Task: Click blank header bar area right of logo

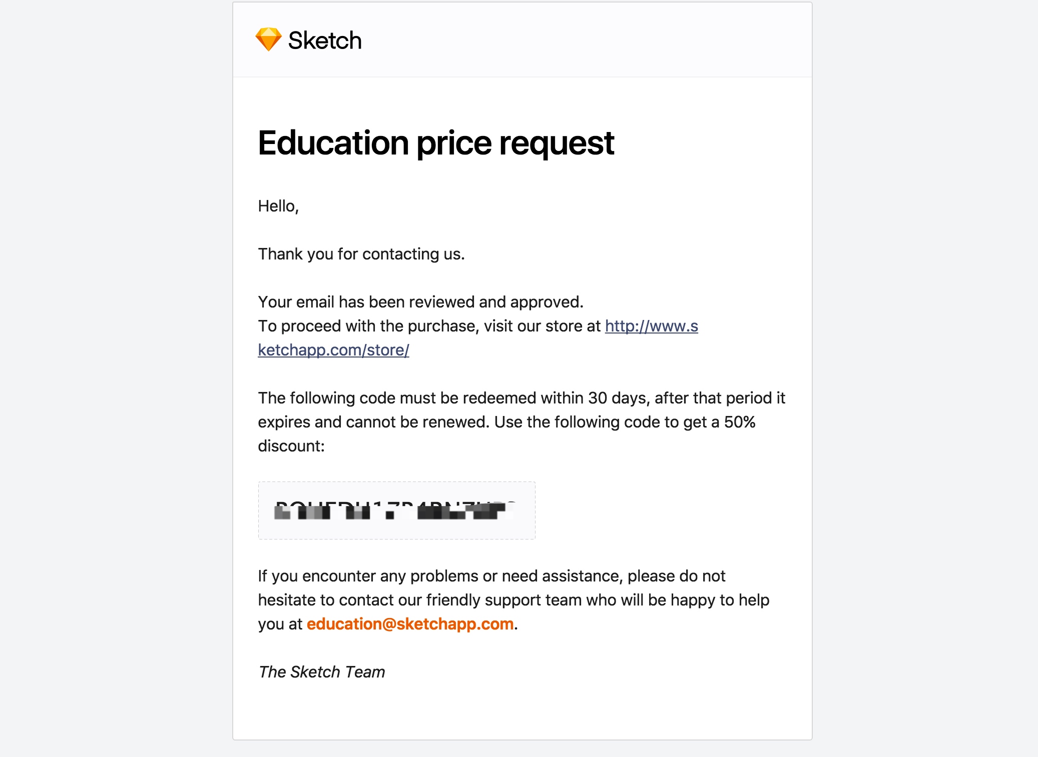Action: point(586,40)
